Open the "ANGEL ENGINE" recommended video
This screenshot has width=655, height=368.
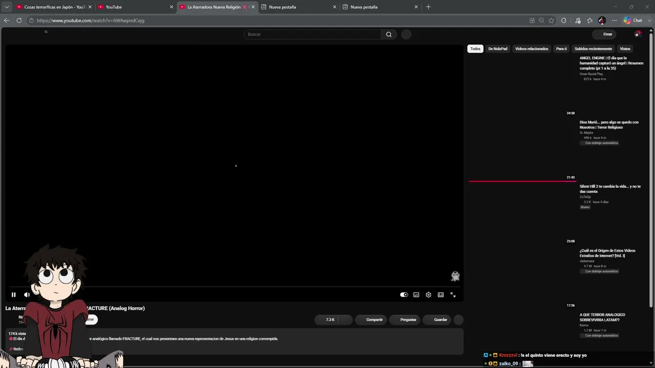611,63
